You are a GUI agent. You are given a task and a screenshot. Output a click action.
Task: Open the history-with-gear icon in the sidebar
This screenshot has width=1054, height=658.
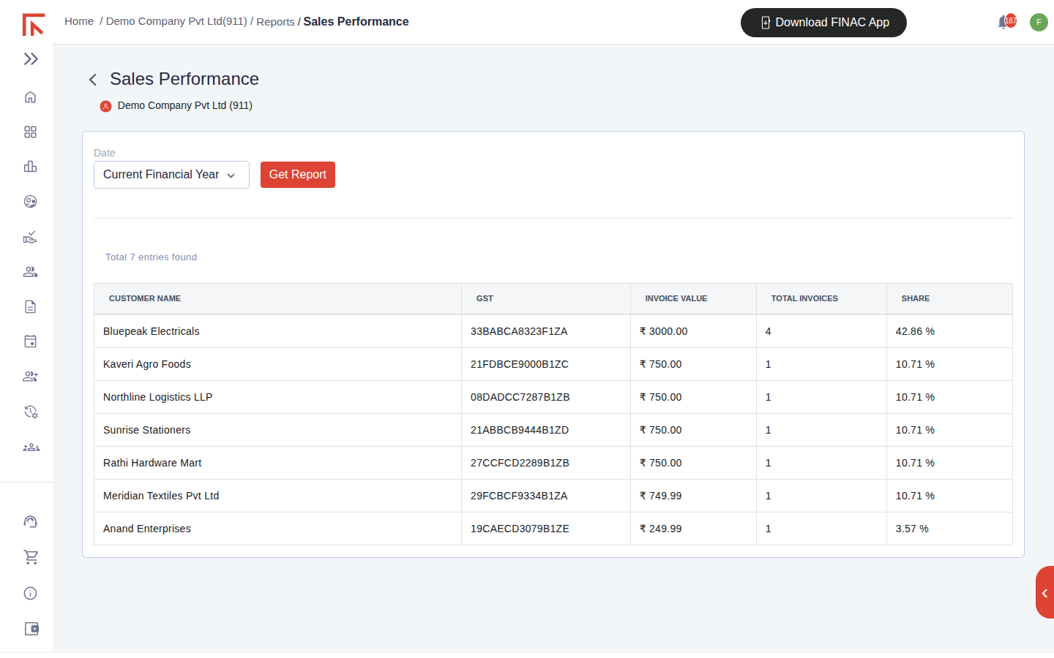[x=30, y=412]
